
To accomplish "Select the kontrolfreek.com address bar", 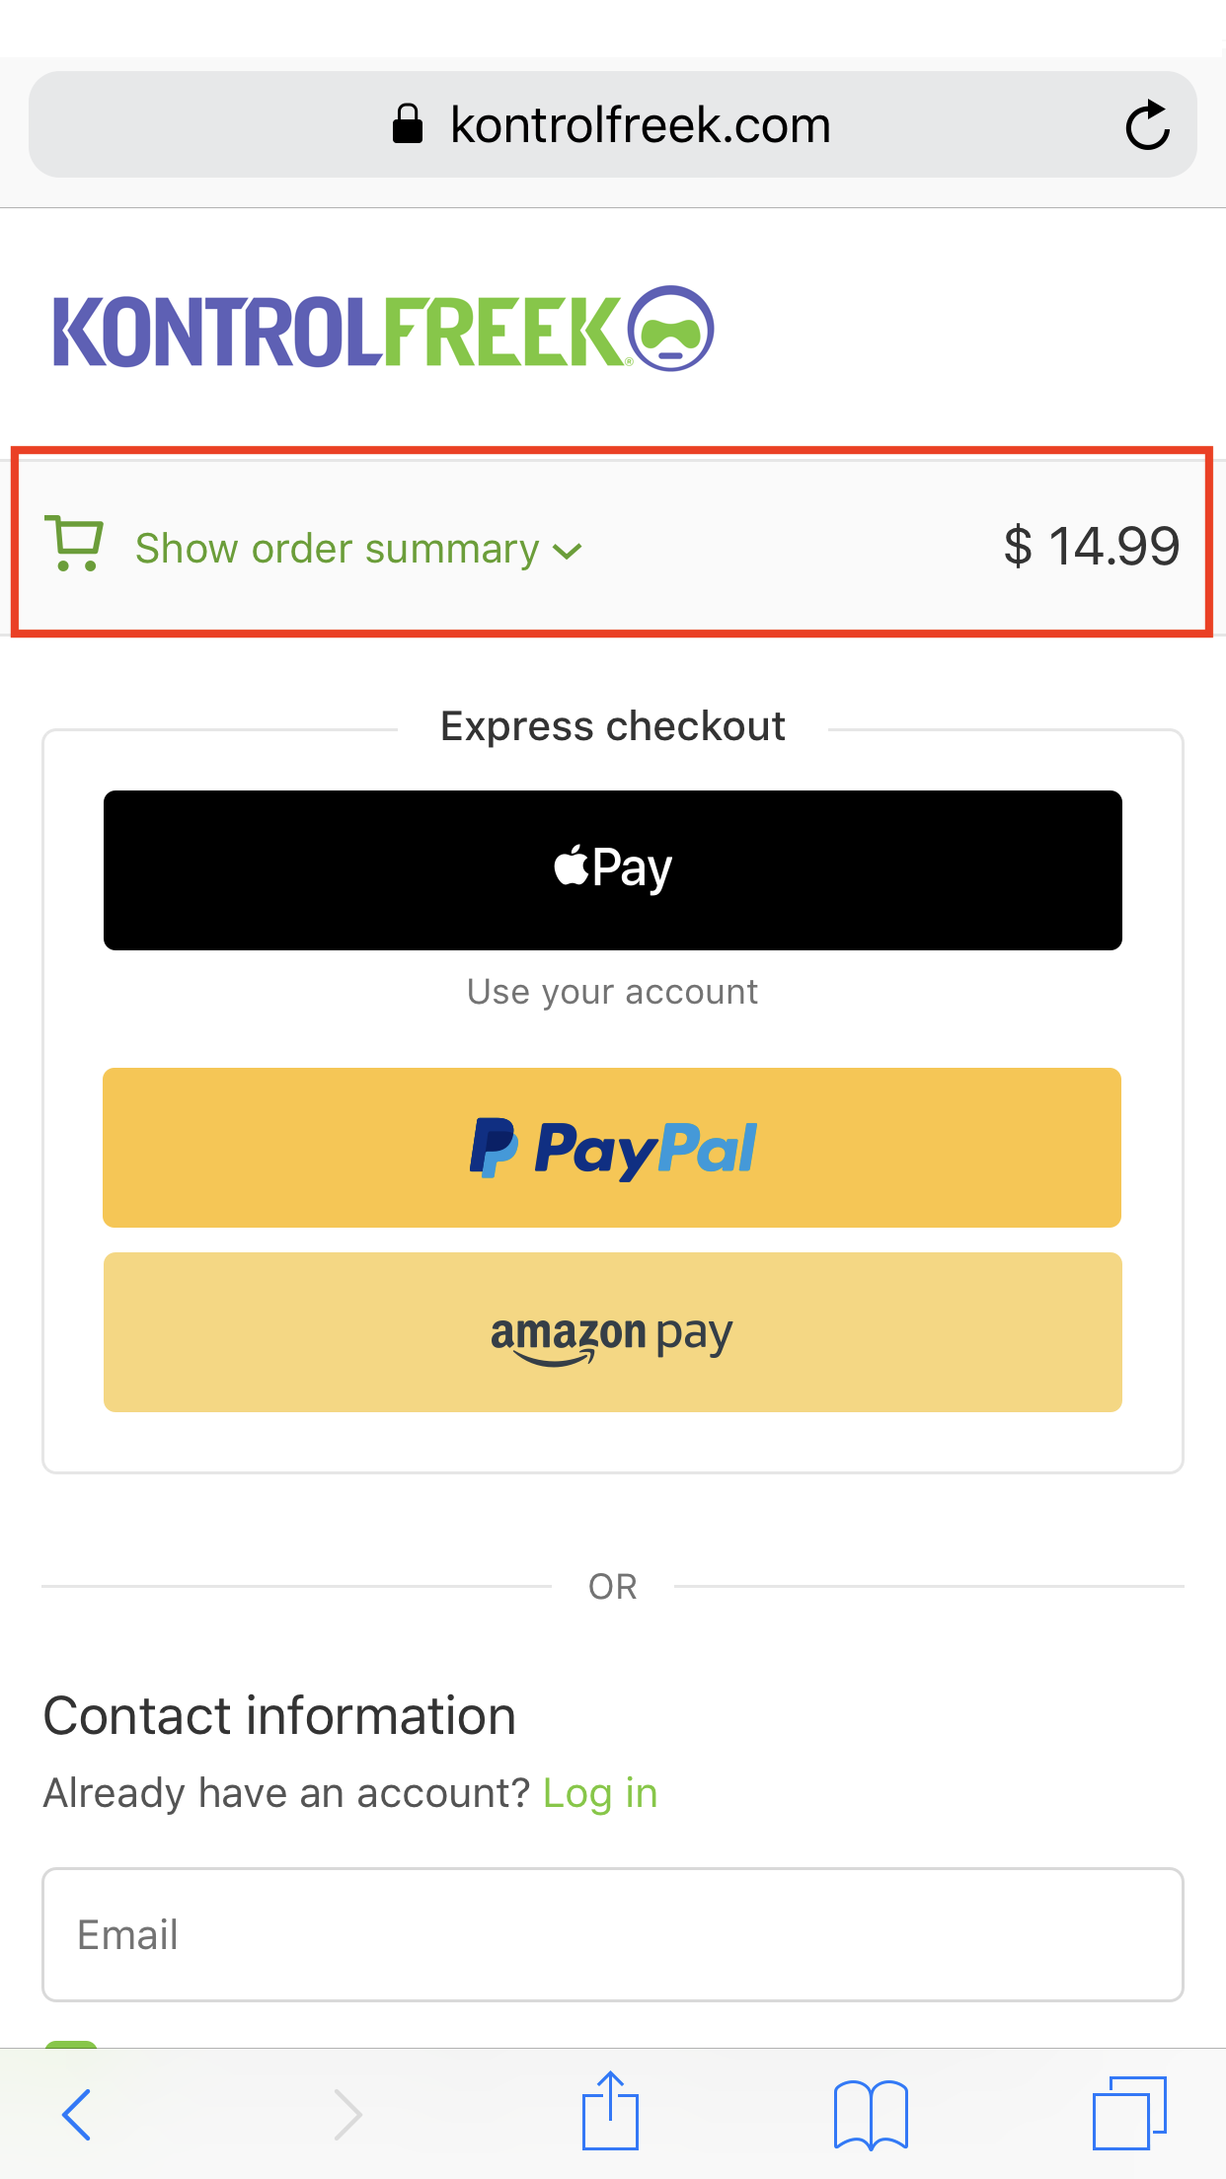I will pos(640,125).
